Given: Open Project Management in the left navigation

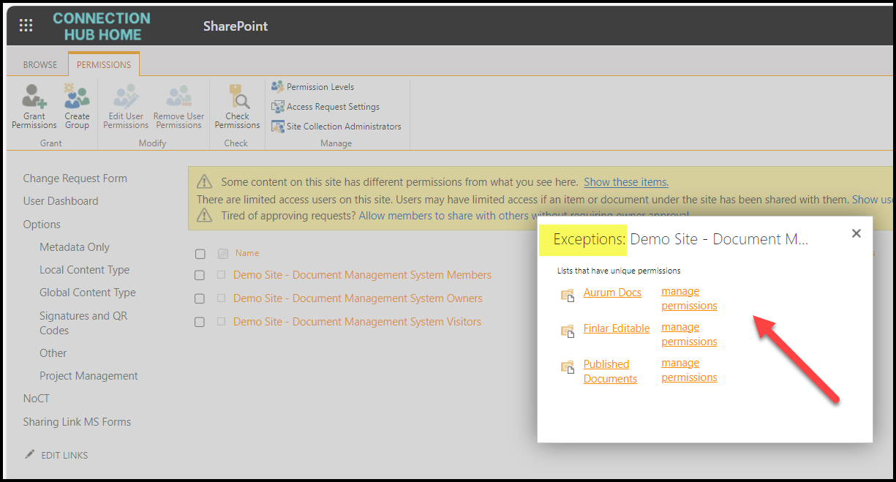Looking at the screenshot, I should (89, 376).
